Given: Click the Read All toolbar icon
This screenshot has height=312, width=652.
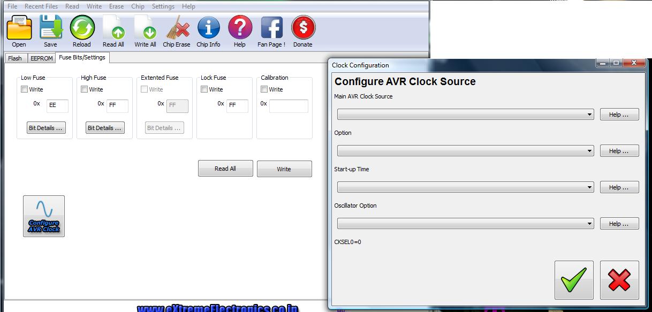Looking at the screenshot, I should pos(113,28).
